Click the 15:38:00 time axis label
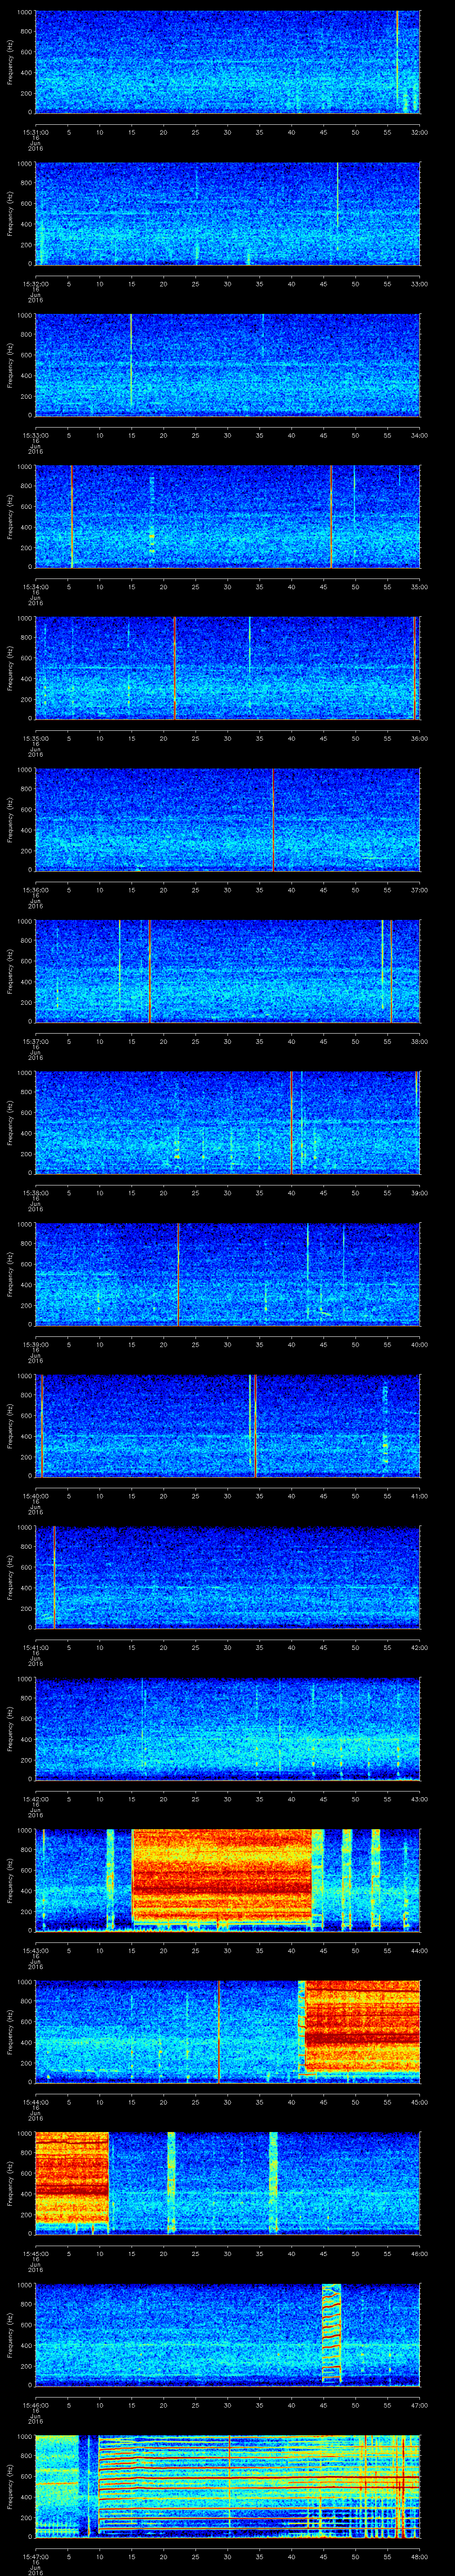This screenshot has height=2576, width=455. click(35, 1193)
